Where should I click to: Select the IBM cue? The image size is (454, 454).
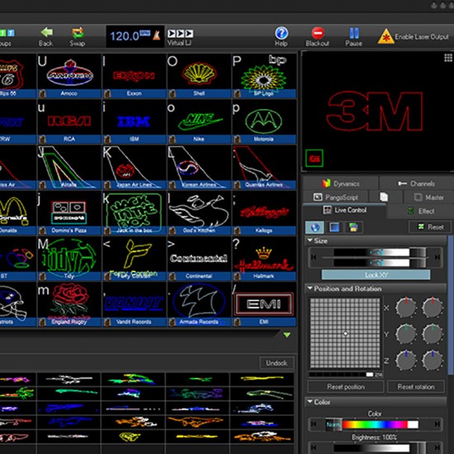[x=135, y=121]
